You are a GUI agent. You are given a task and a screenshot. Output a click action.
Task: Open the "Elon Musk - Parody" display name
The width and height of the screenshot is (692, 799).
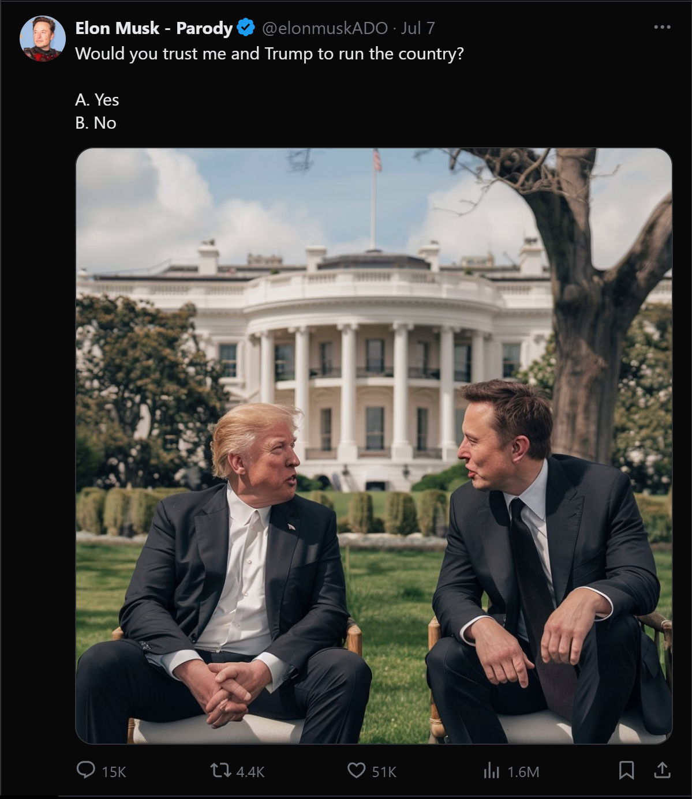(154, 28)
